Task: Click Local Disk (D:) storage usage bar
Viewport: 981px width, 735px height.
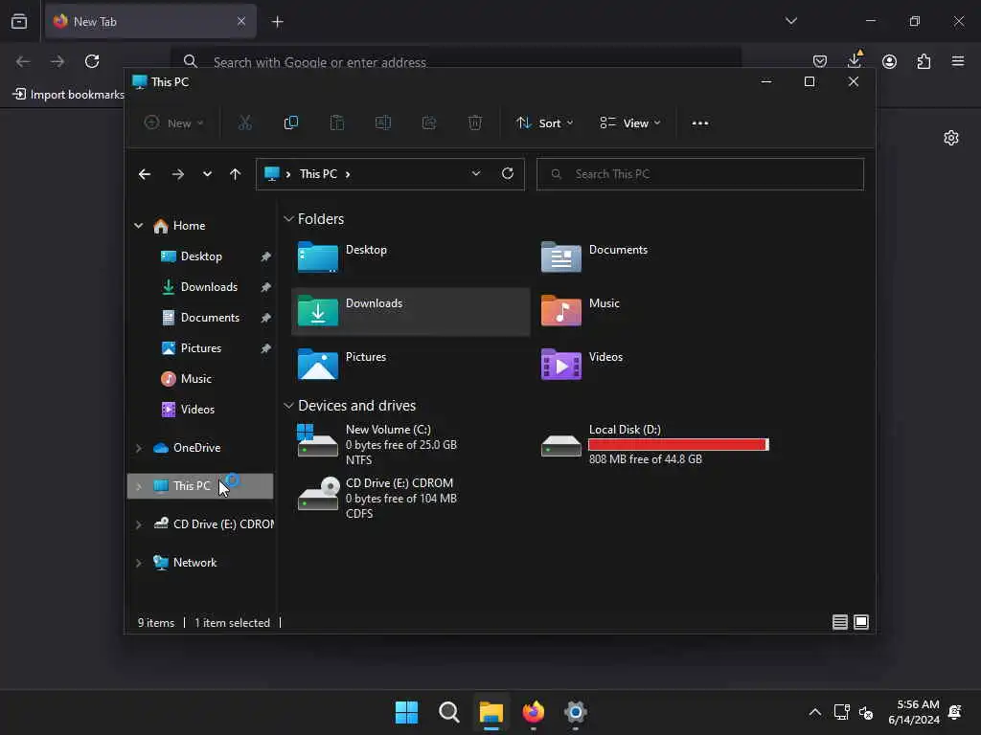Action: 678,444
